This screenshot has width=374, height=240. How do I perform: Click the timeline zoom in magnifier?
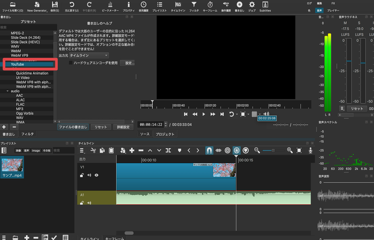pos(290,150)
